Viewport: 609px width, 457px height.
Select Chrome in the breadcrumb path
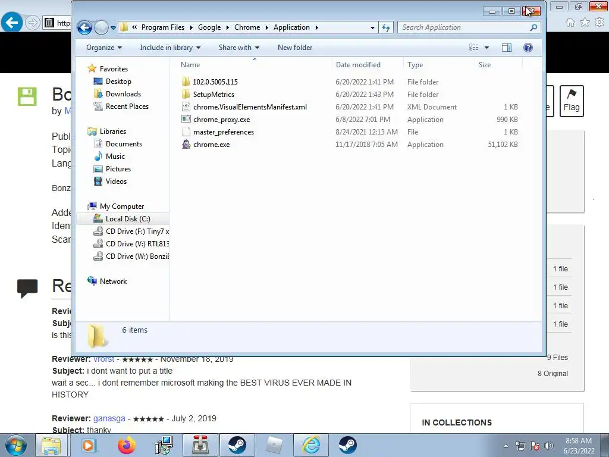point(247,27)
